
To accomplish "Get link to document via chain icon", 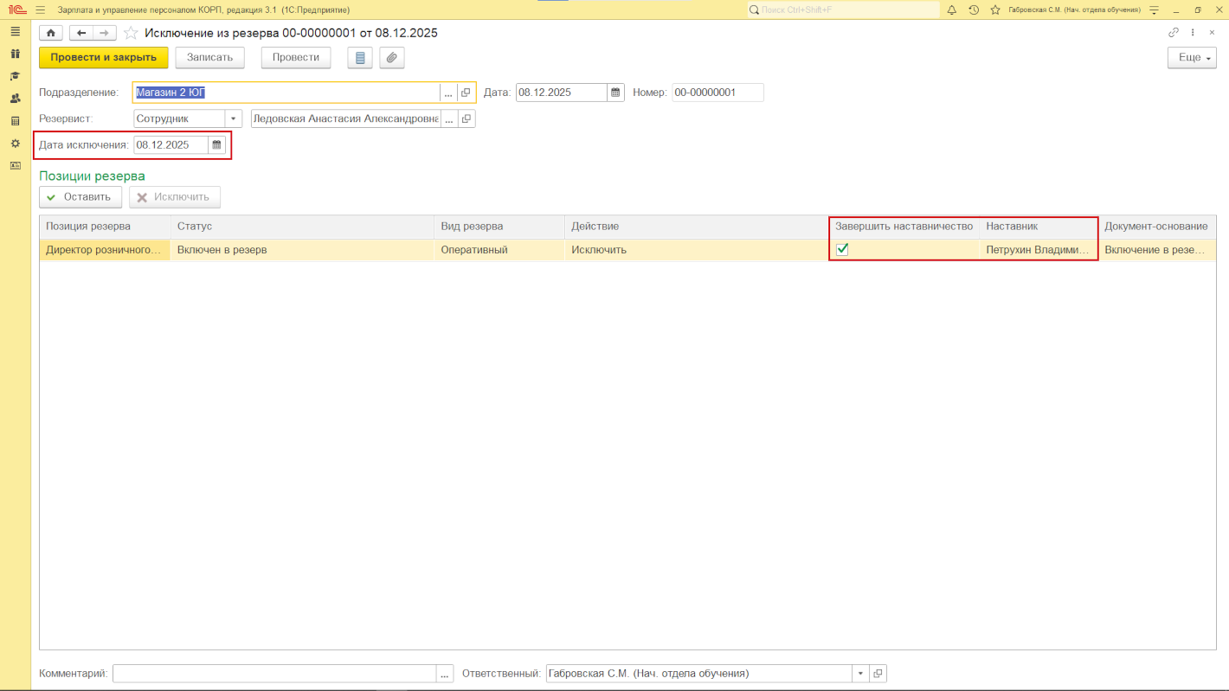I will [1174, 33].
